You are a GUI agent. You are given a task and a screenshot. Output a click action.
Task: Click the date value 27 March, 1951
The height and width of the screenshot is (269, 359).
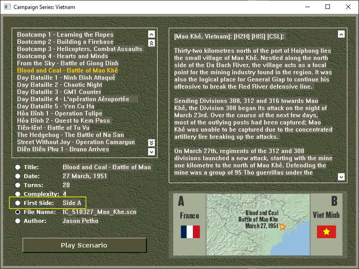[x=85, y=176]
